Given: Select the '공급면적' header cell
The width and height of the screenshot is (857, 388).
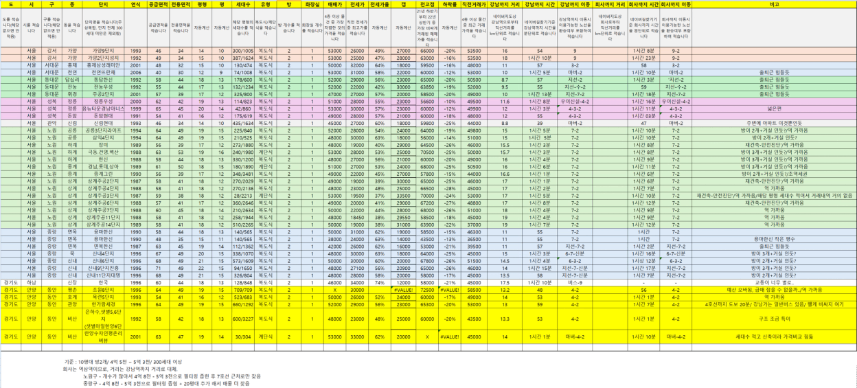Looking at the screenshot, I should [x=158, y=3].
